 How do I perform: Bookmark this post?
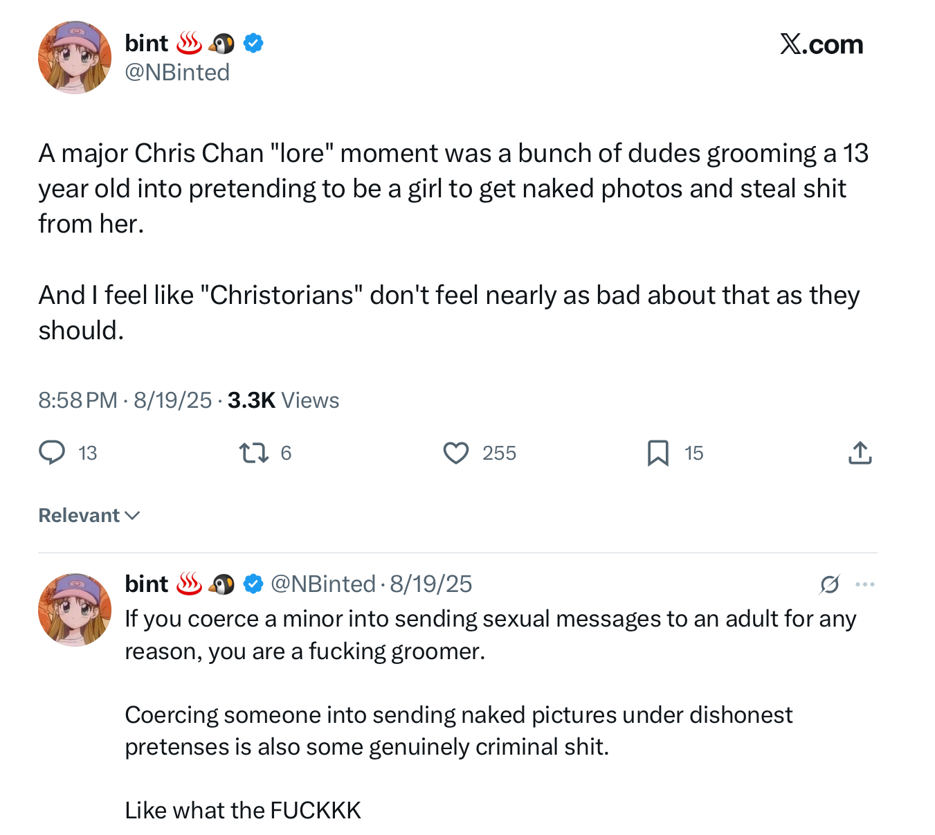[657, 453]
